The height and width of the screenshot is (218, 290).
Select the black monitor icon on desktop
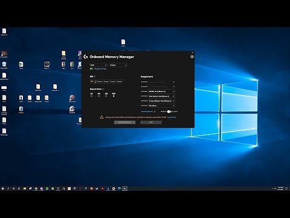tap(47, 65)
